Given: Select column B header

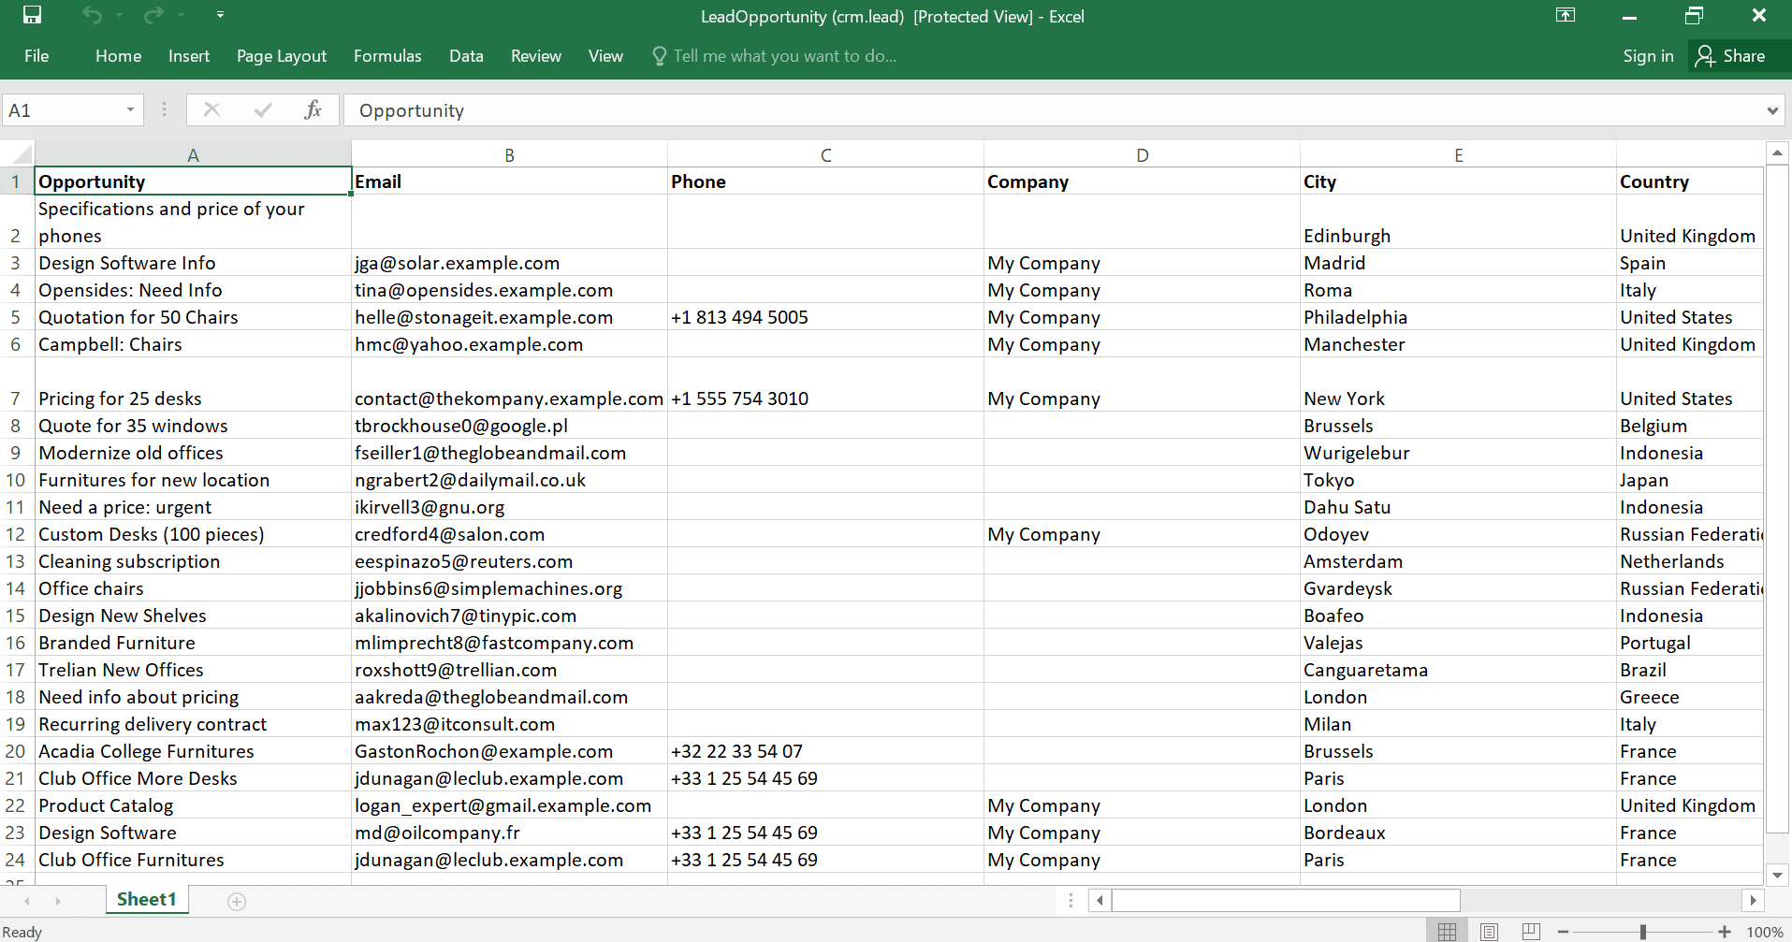Looking at the screenshot, I should pos(510,154).
